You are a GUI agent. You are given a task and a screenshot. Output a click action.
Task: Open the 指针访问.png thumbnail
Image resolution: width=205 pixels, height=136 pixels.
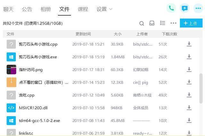[x=12, y=70]
